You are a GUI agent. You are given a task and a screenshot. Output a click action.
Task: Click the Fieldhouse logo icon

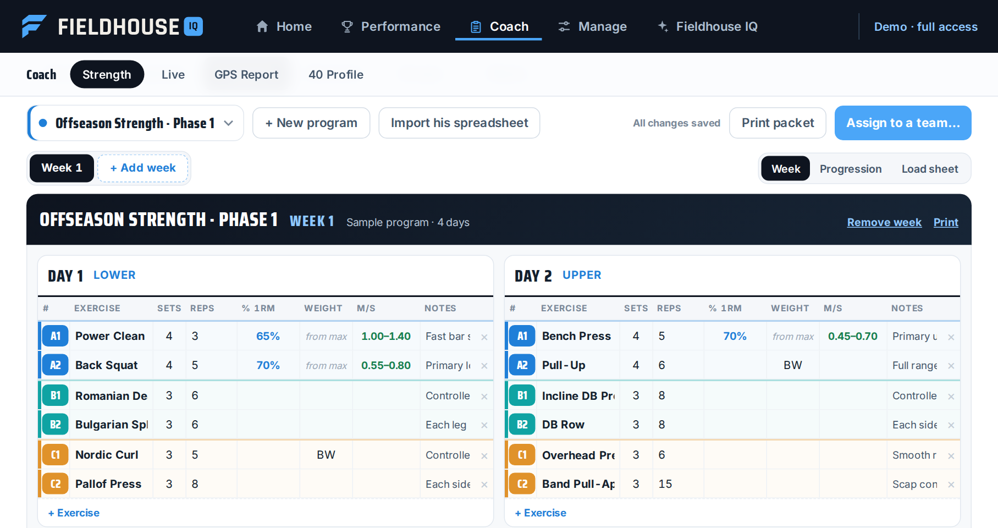[34, 26]
